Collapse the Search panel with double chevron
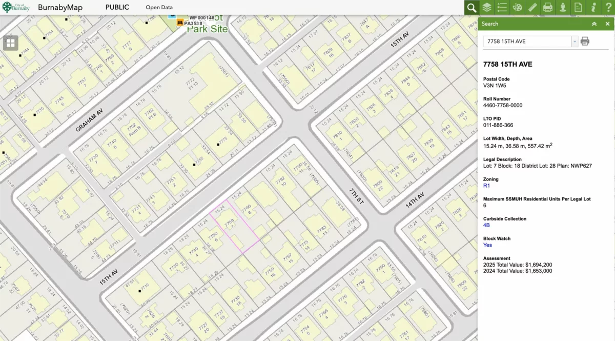The height and width of the screenshot is (341, 615). 594,24
